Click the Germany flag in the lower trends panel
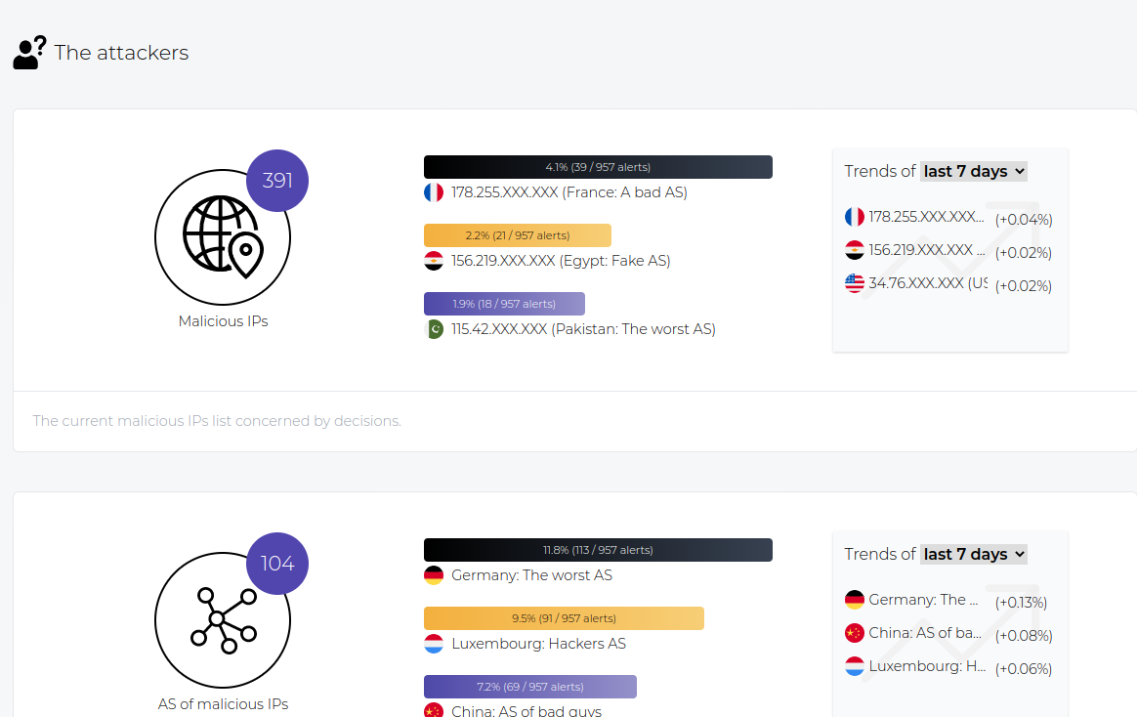 [855, 599]
